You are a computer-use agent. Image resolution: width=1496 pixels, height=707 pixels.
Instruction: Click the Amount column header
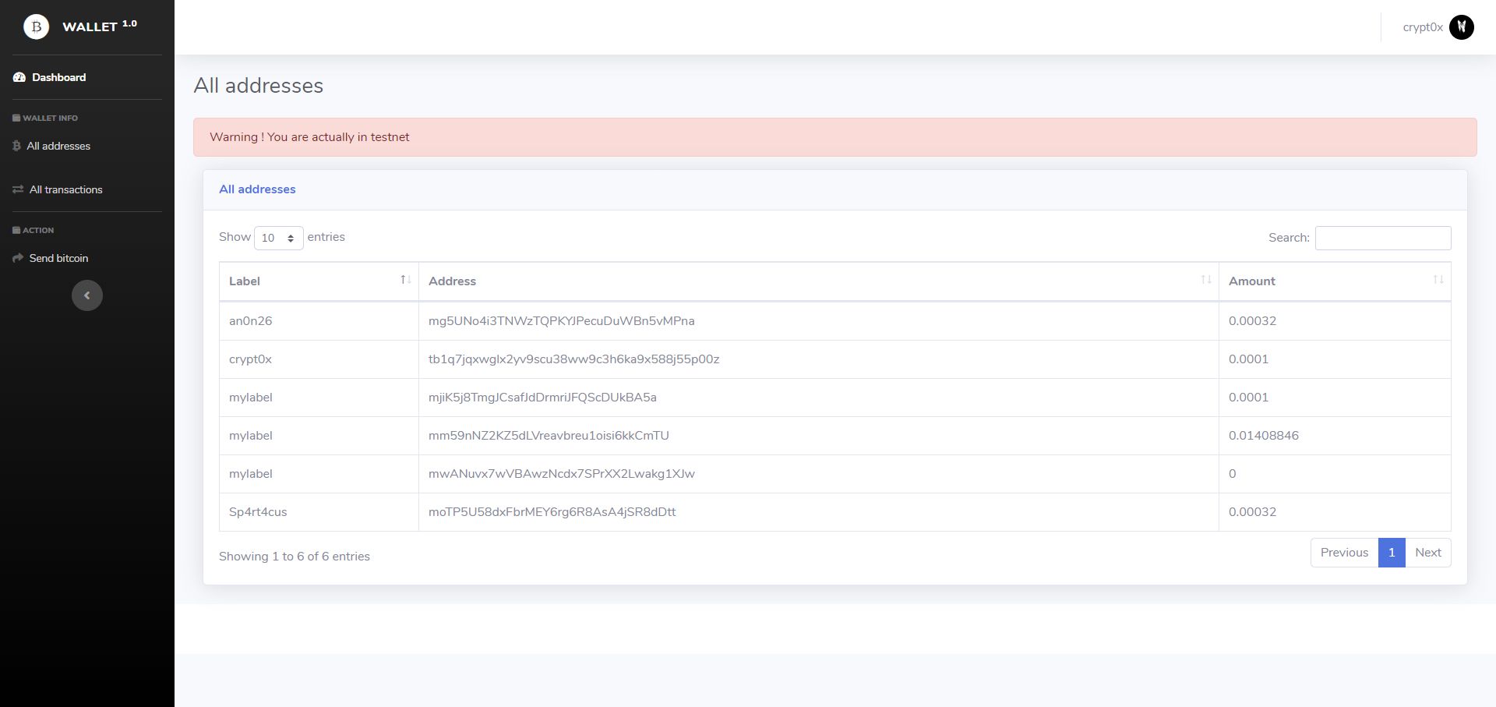coord(1335,281)
